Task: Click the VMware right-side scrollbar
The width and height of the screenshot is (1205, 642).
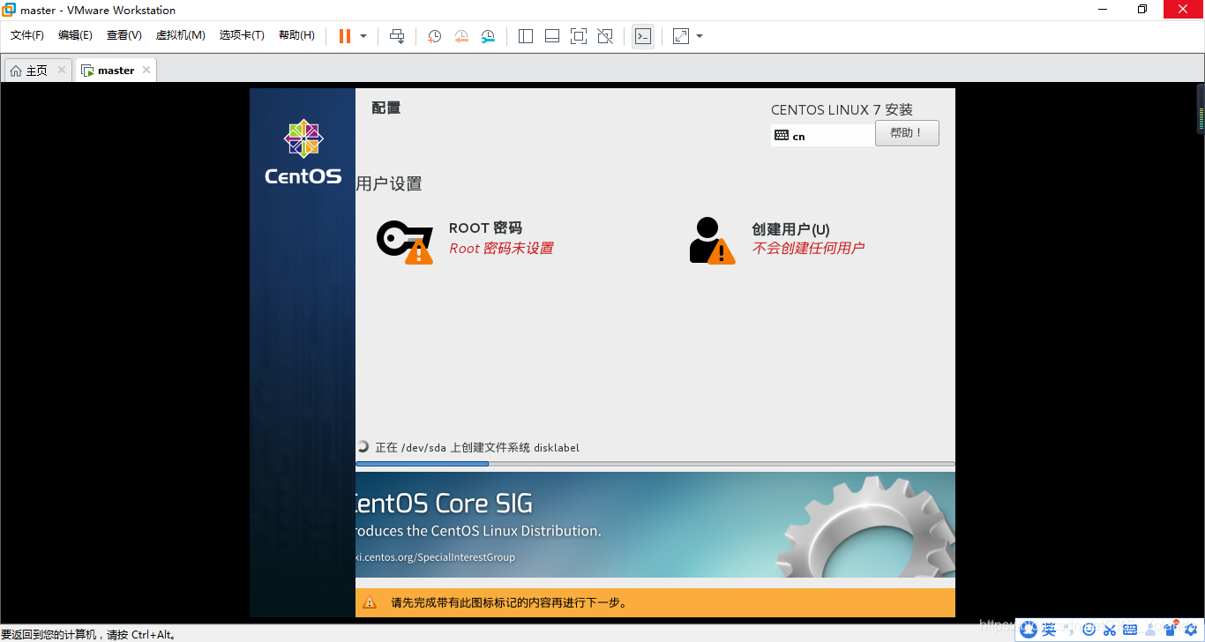Action: (1201, 108)
